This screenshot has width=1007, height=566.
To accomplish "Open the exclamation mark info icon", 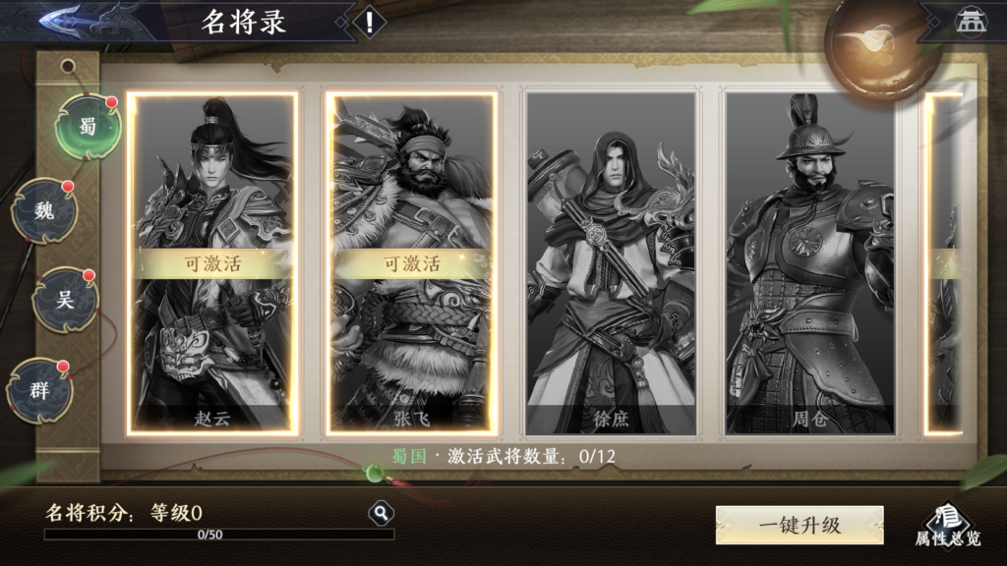I will point(370,23).
